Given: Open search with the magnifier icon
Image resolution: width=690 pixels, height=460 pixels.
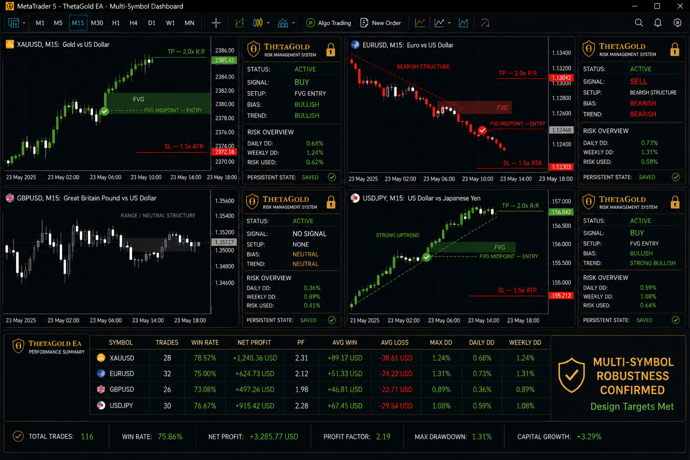Looking at the screenshot, I should (639, 23).
